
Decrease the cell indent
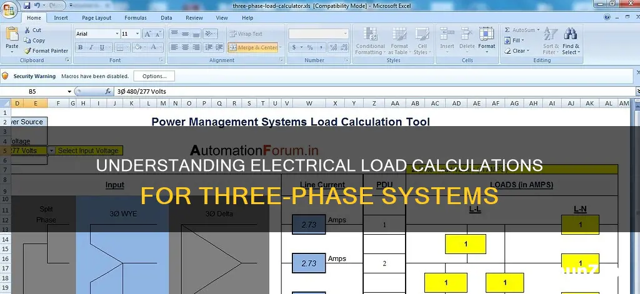(x=209, y=47)
